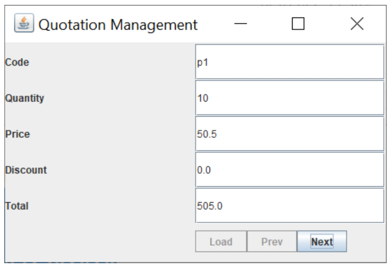Image resolution: width=392 pixels, height=268 pixels.
Task: Focus the Discount field showing 0.0
Action: tap(290, 170)
